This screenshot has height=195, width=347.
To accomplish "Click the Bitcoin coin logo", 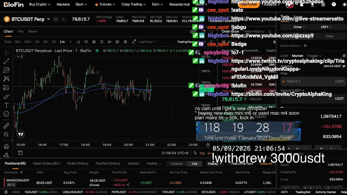I will pos(7,19).
